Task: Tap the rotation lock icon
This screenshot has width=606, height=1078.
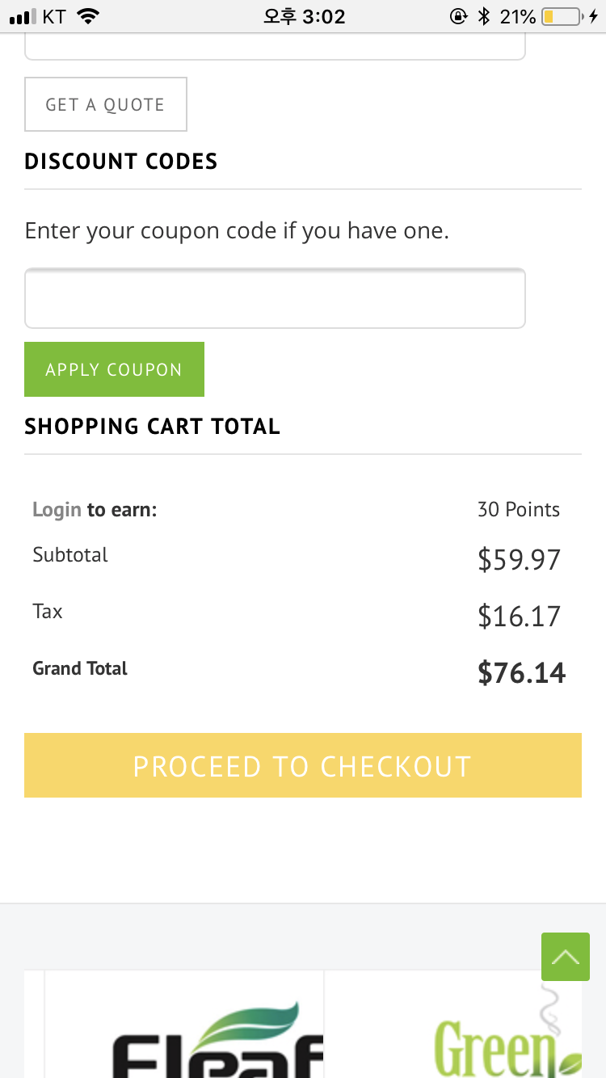Action: click(x=458, y=16)
